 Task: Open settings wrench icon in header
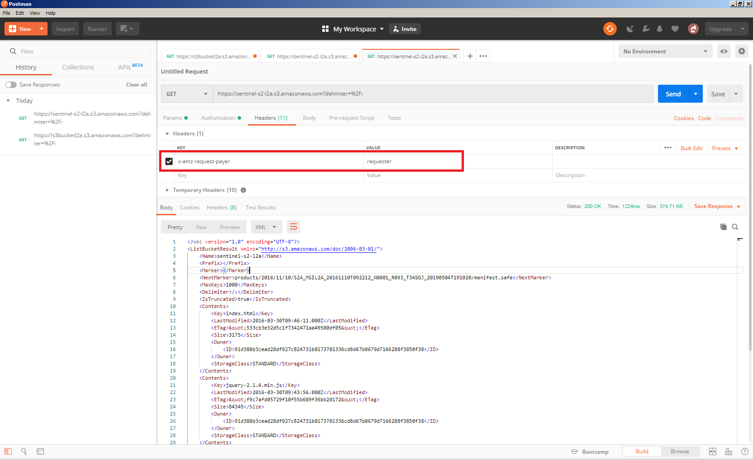(x=645, y=29)
